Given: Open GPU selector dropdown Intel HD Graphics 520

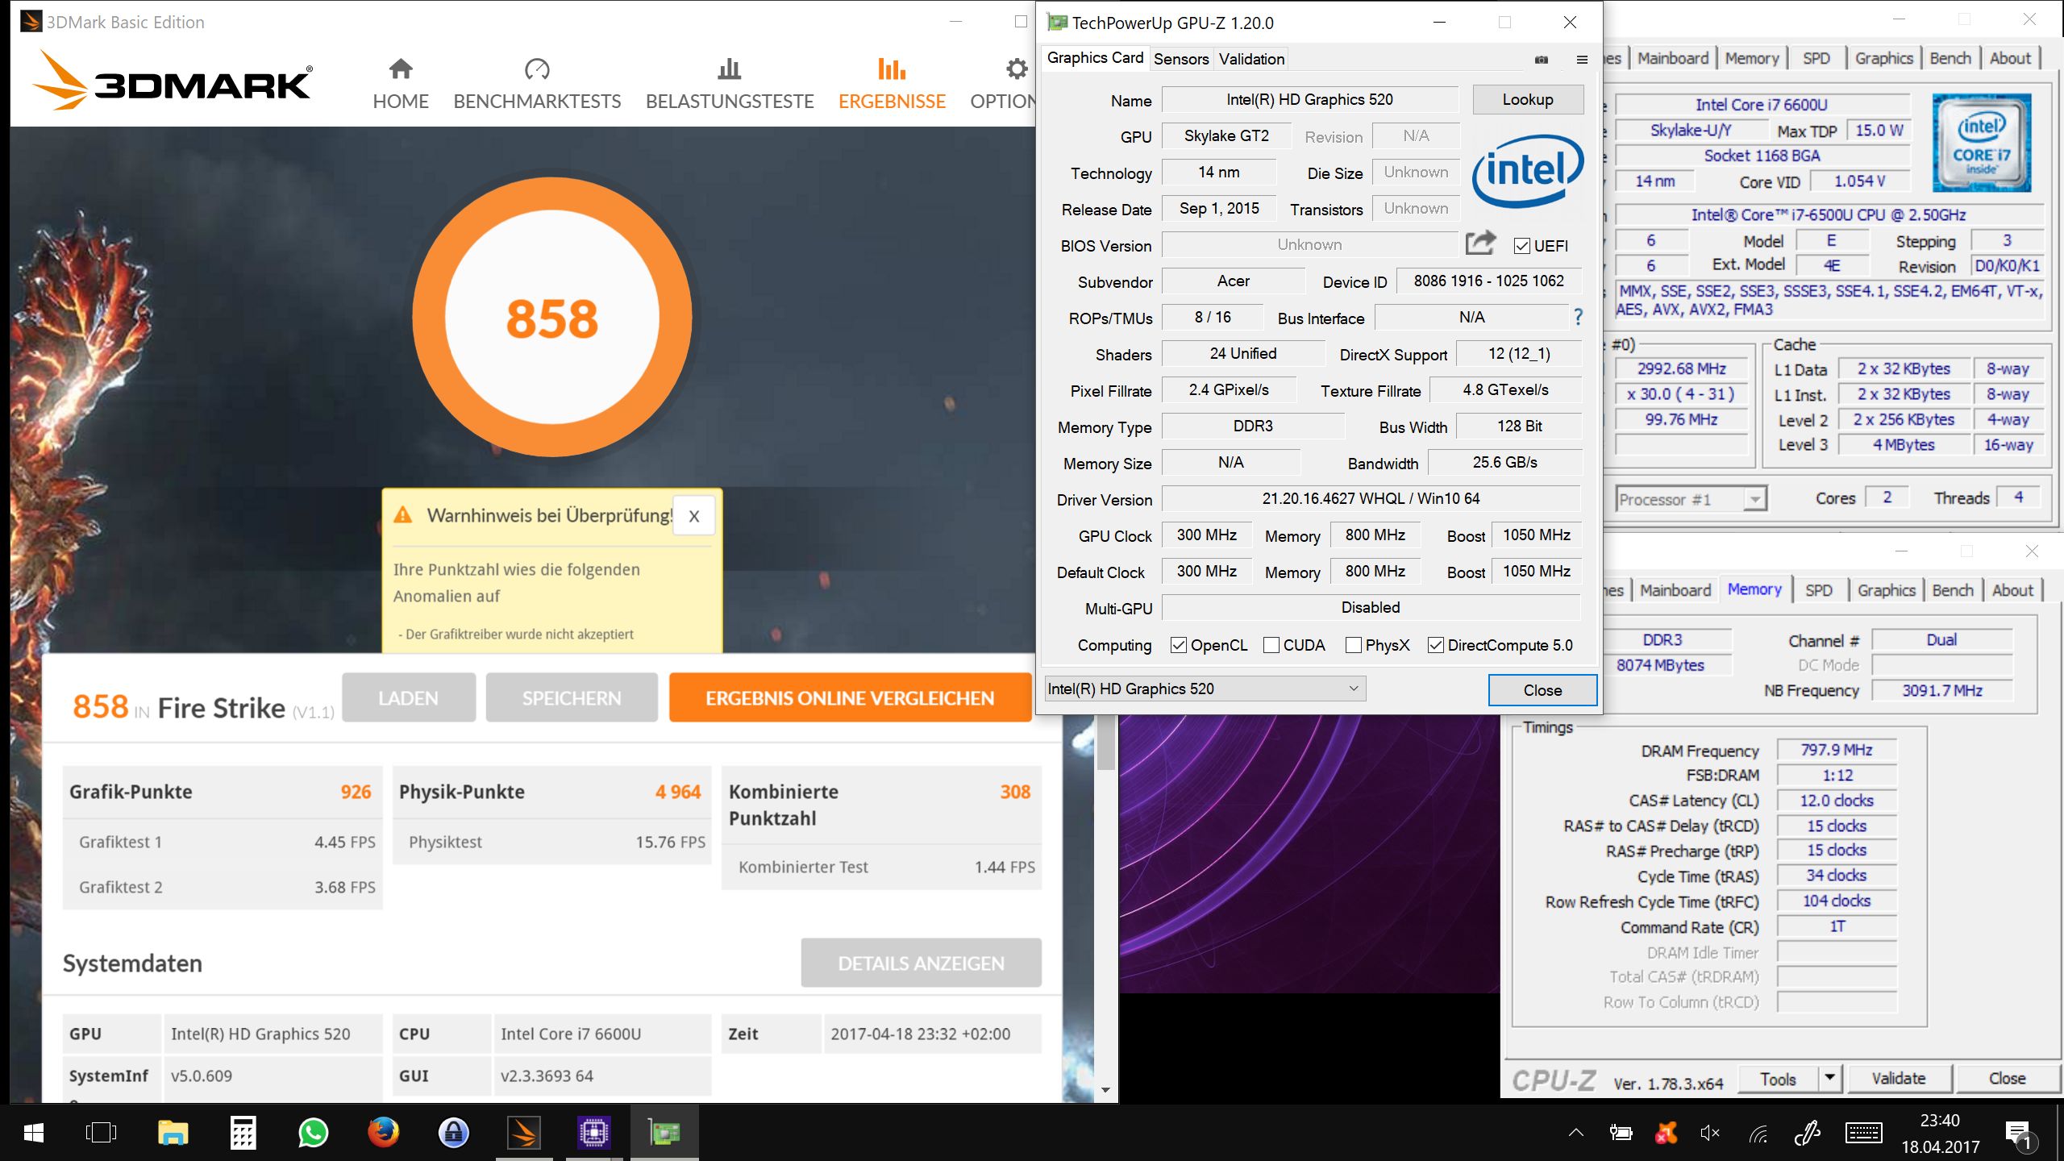Looking at the screenshot, I should click(1205, 689).
